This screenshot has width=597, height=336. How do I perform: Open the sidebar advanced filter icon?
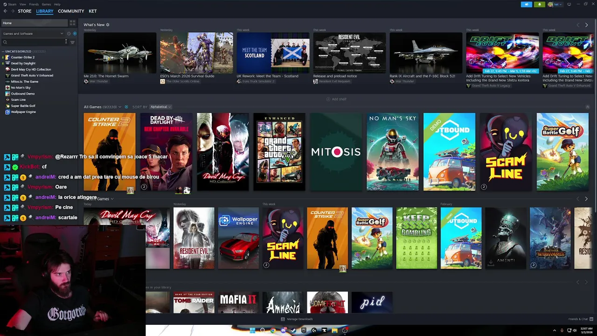coord(72,42)
